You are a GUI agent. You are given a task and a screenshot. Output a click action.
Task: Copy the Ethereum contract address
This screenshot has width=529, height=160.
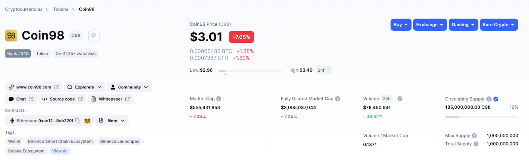point(78,121)
